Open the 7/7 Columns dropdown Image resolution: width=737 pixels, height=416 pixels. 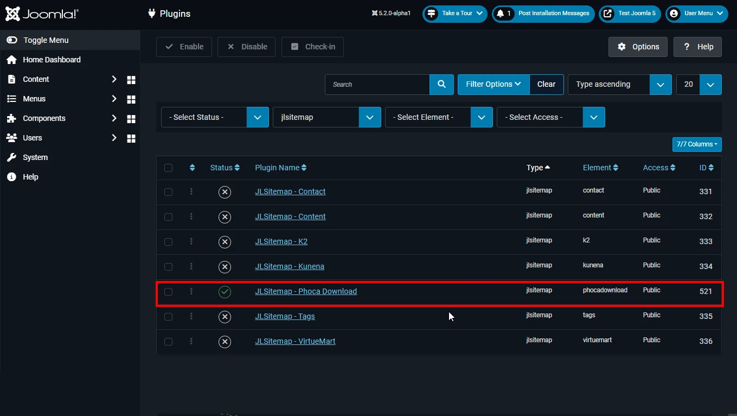[697, 144]
